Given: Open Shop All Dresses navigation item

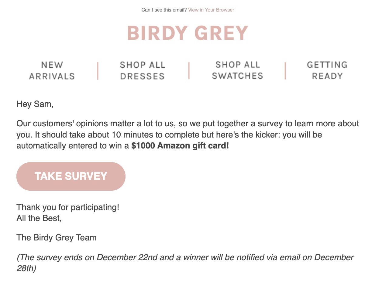Looking at the screenshot, I should pyautogui.click(x=143, y=70).
